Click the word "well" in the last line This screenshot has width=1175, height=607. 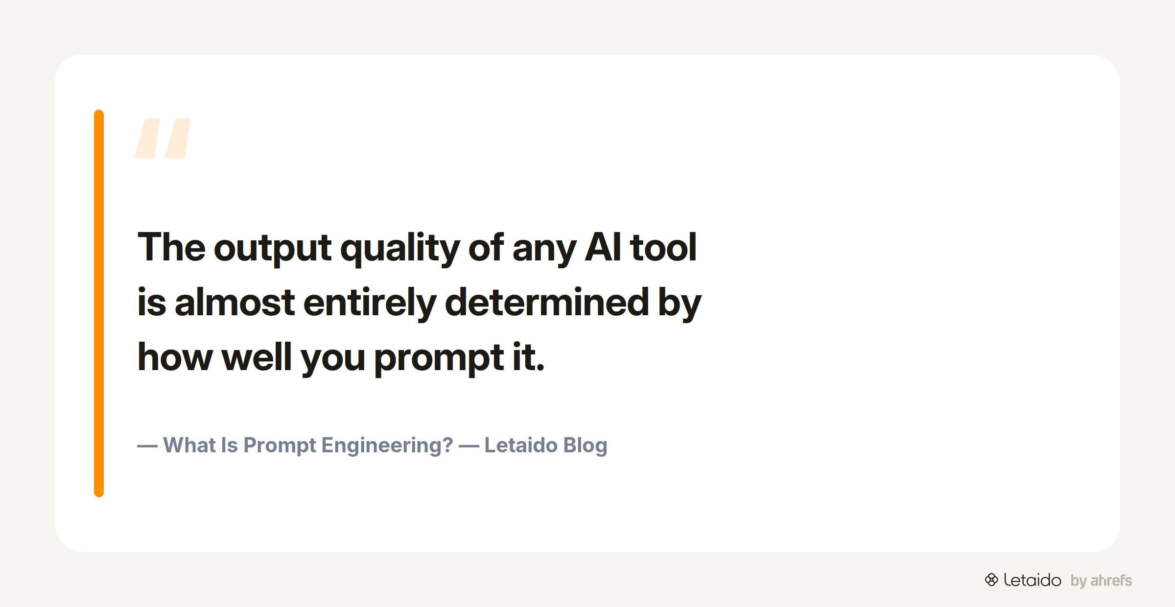point(257,357)
